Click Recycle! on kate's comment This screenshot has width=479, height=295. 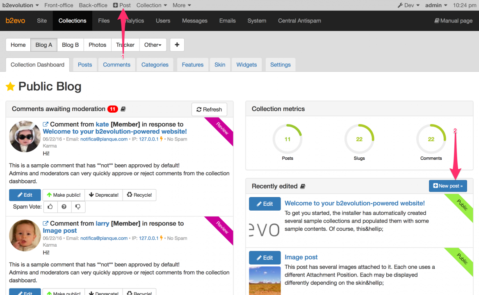[x=139, y=195]
